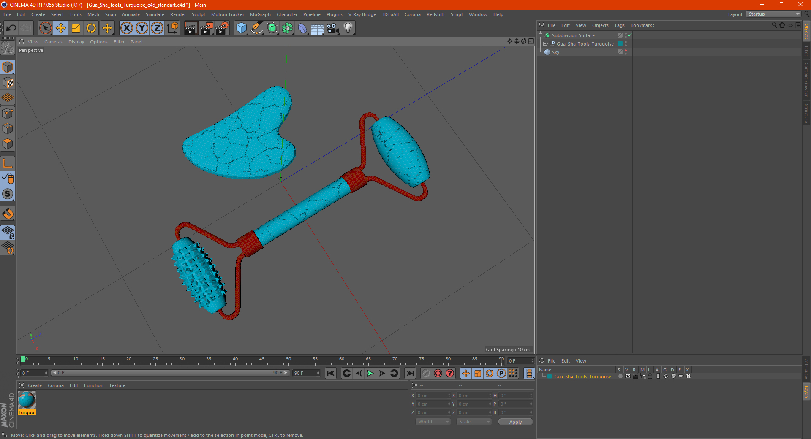Screen dimensions: 811x439
Task: Open the Redshift menu
Action: click(x=435, y=14)
